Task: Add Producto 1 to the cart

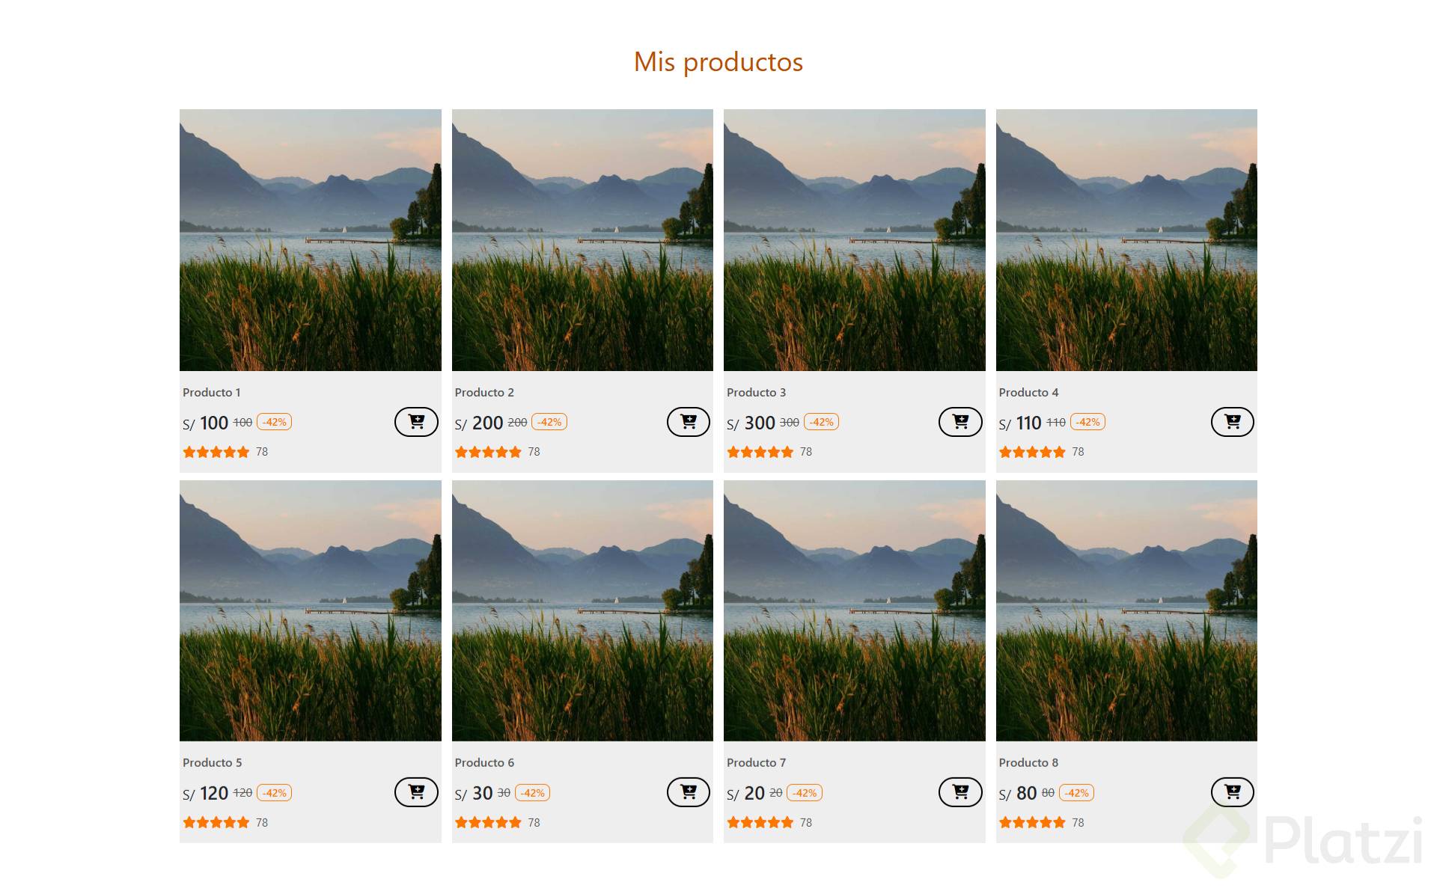Action: click(416, 422)
